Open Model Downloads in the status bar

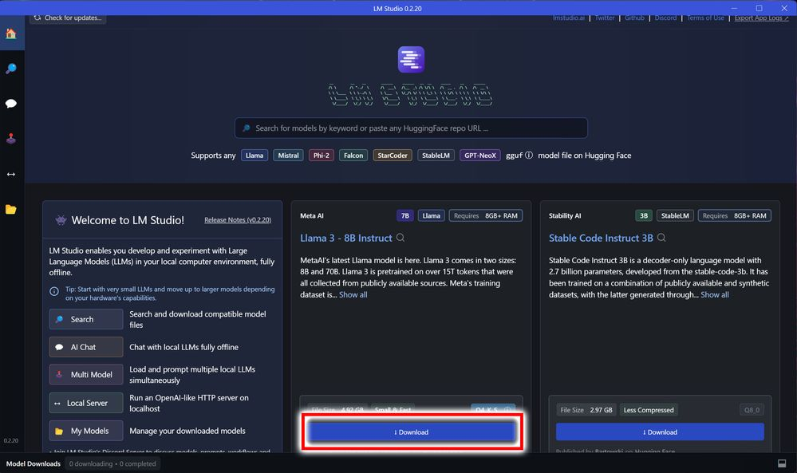click(x=33, y=463)
